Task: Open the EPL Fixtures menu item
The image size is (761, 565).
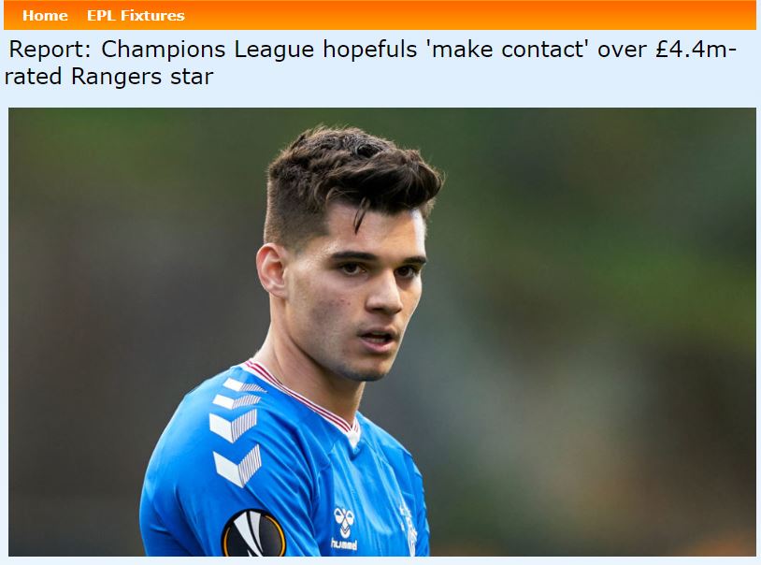Action: coord(136,16)
